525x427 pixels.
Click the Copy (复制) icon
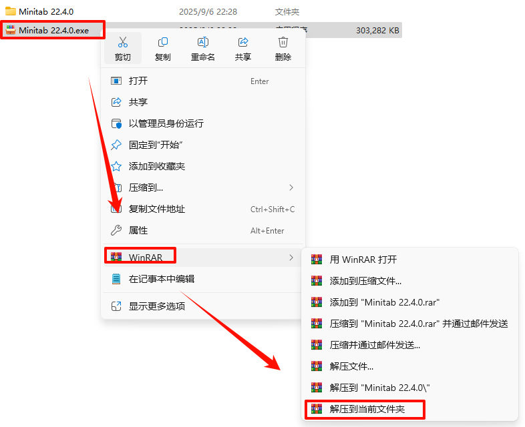163,42
